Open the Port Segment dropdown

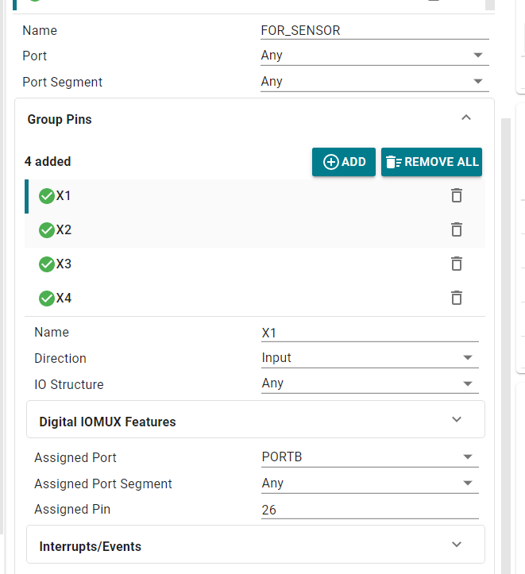[x=375, y=81]
